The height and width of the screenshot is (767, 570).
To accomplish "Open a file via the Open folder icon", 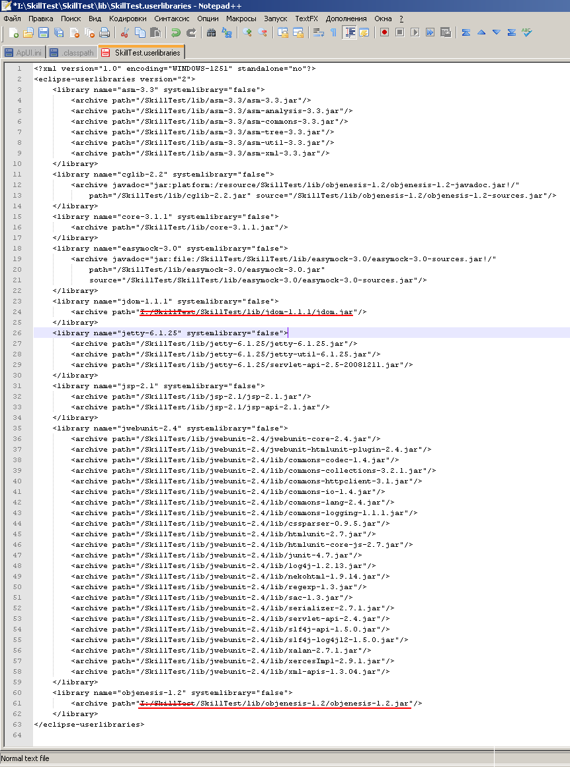I will point(29,32).
